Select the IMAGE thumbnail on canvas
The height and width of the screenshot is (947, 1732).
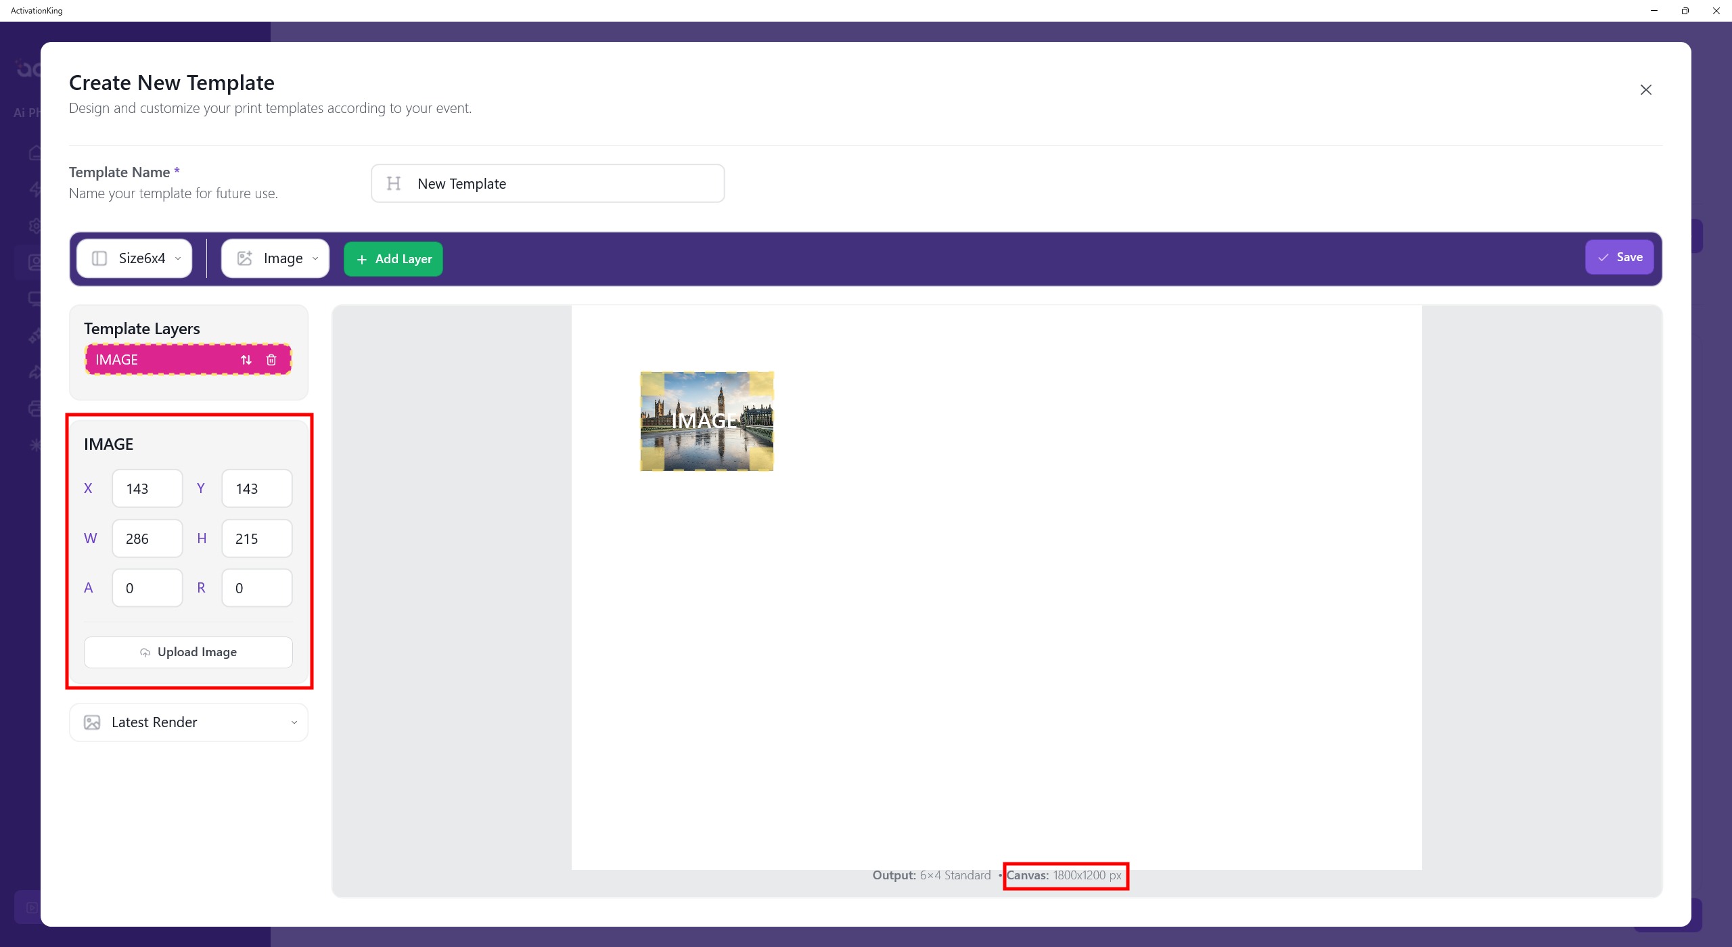(706, 421)
